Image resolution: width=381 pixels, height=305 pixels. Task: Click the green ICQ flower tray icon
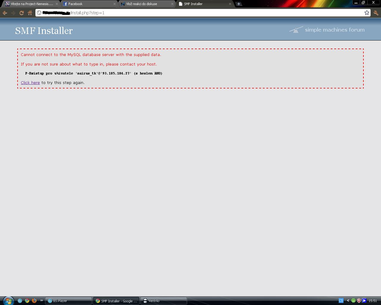pyautogui.click(x=353, y=301)
